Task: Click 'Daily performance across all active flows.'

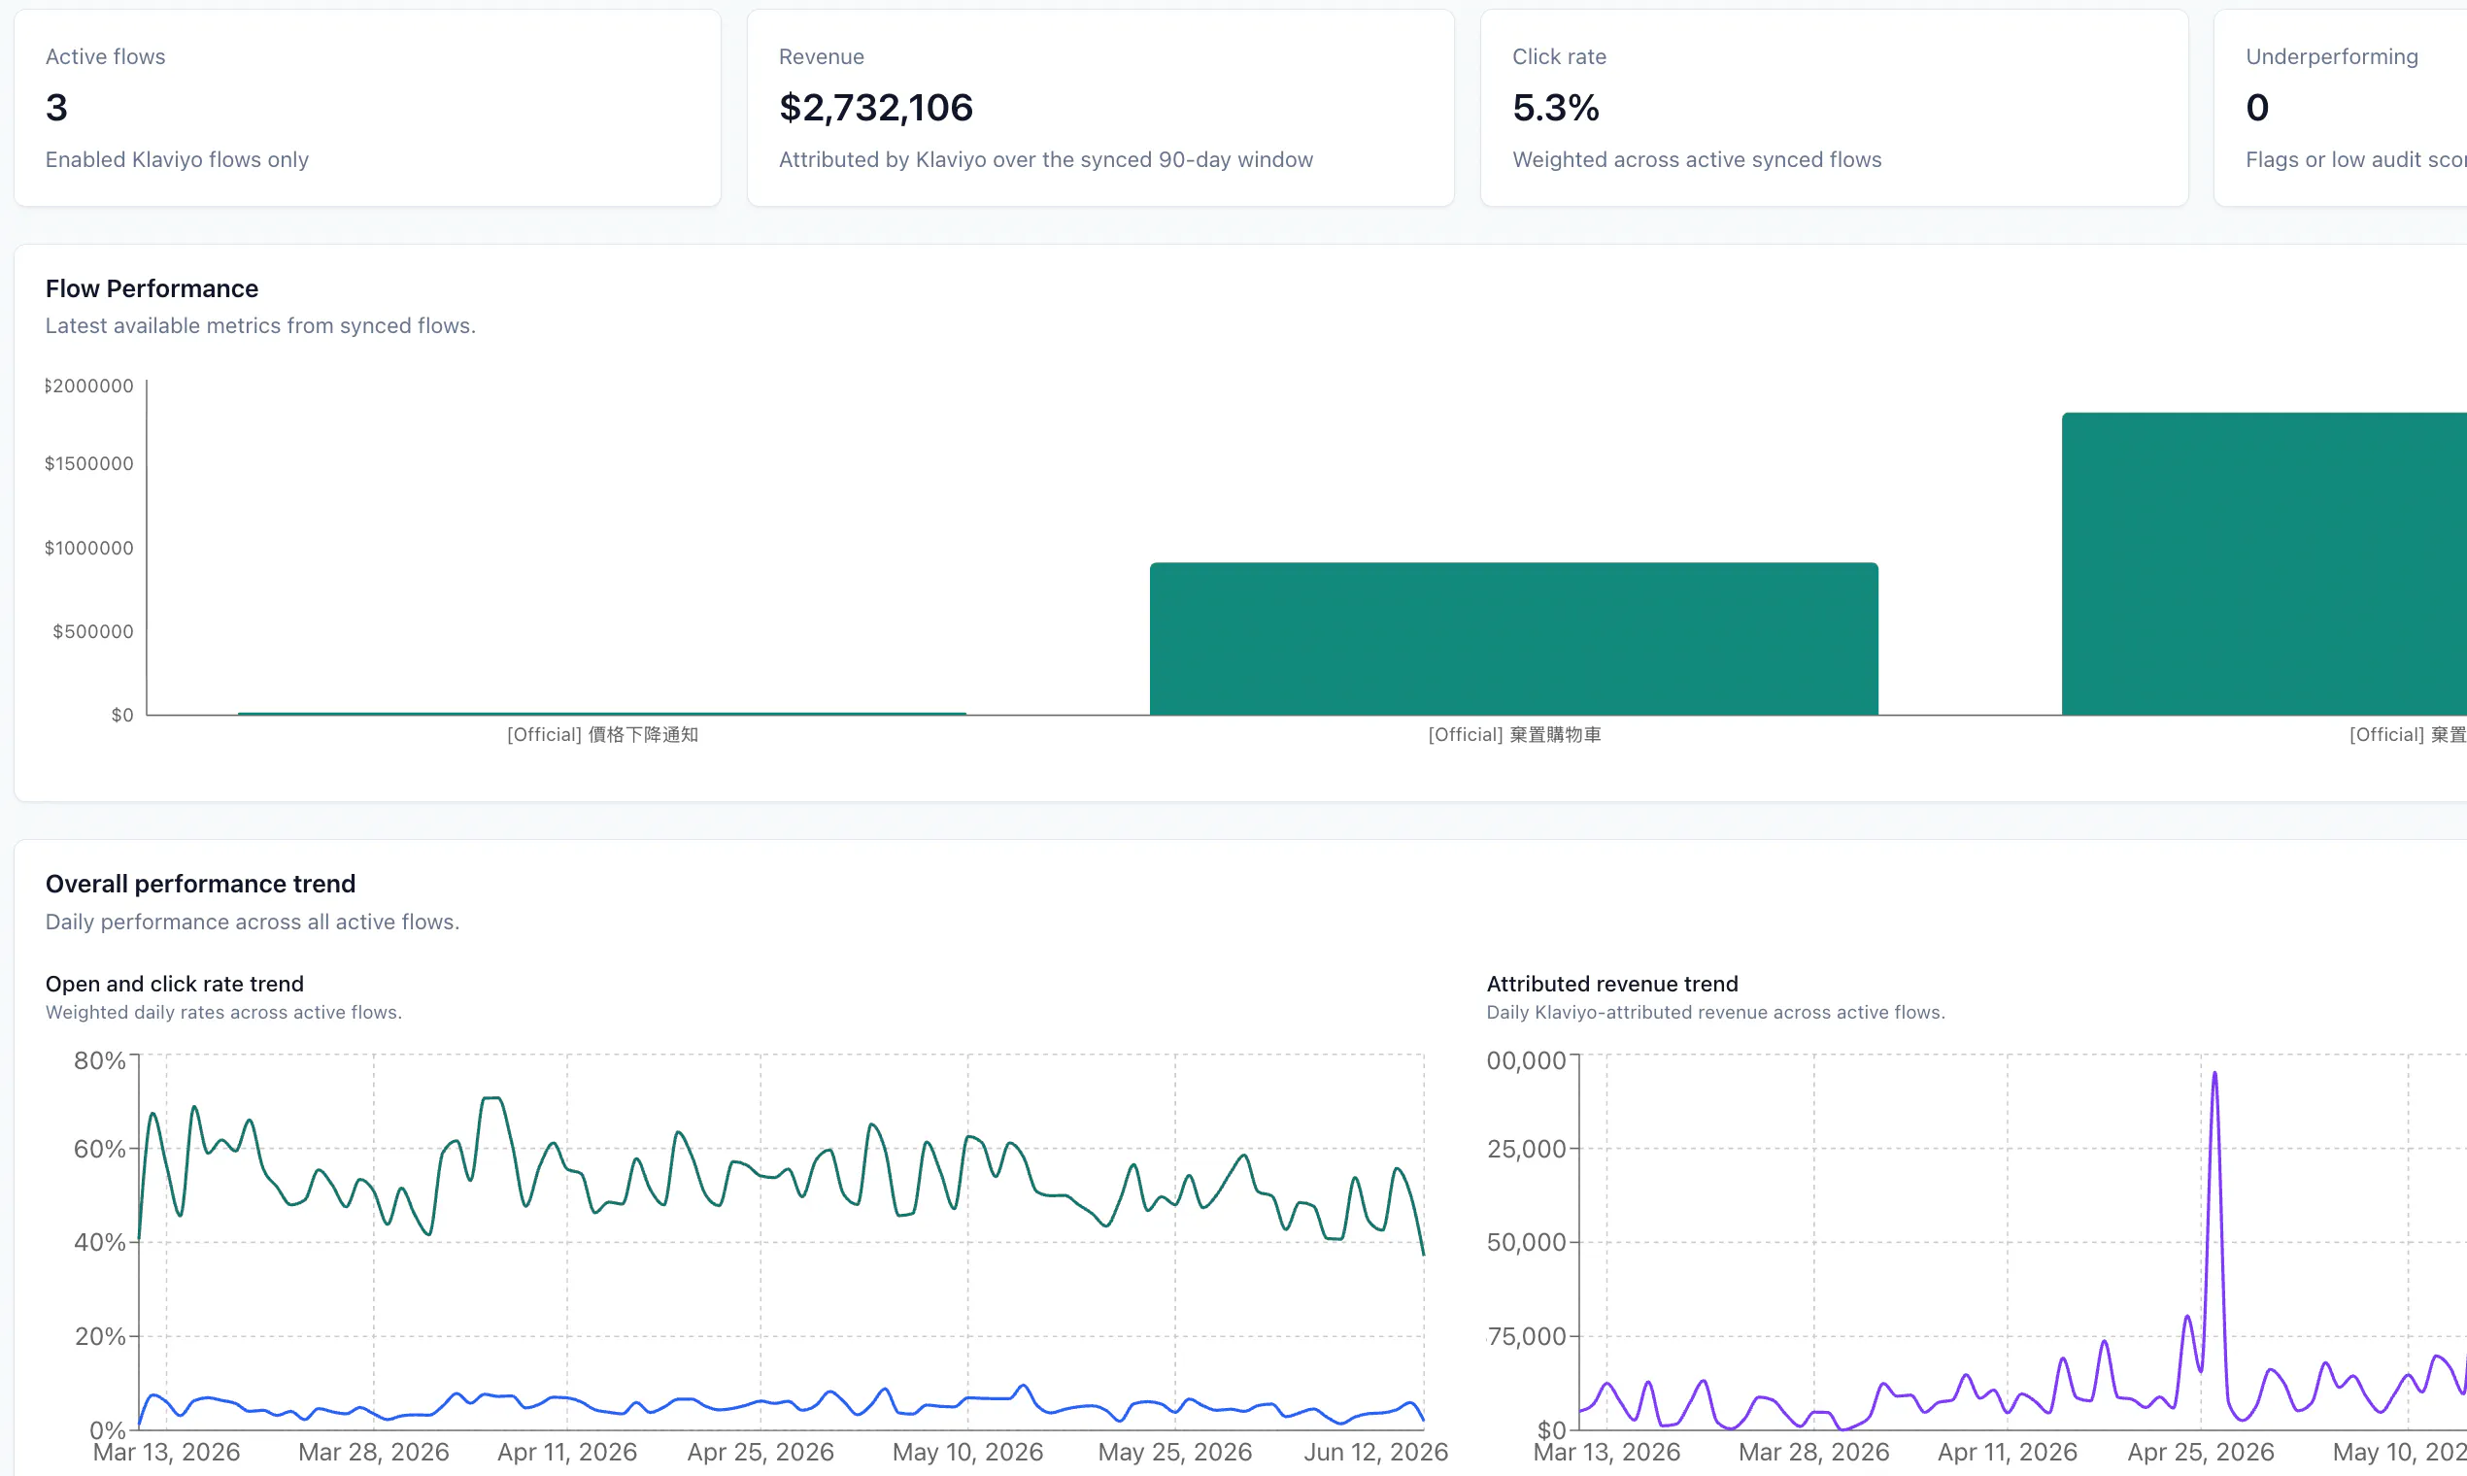Action: pyautogui.click(x=253, y=921)
